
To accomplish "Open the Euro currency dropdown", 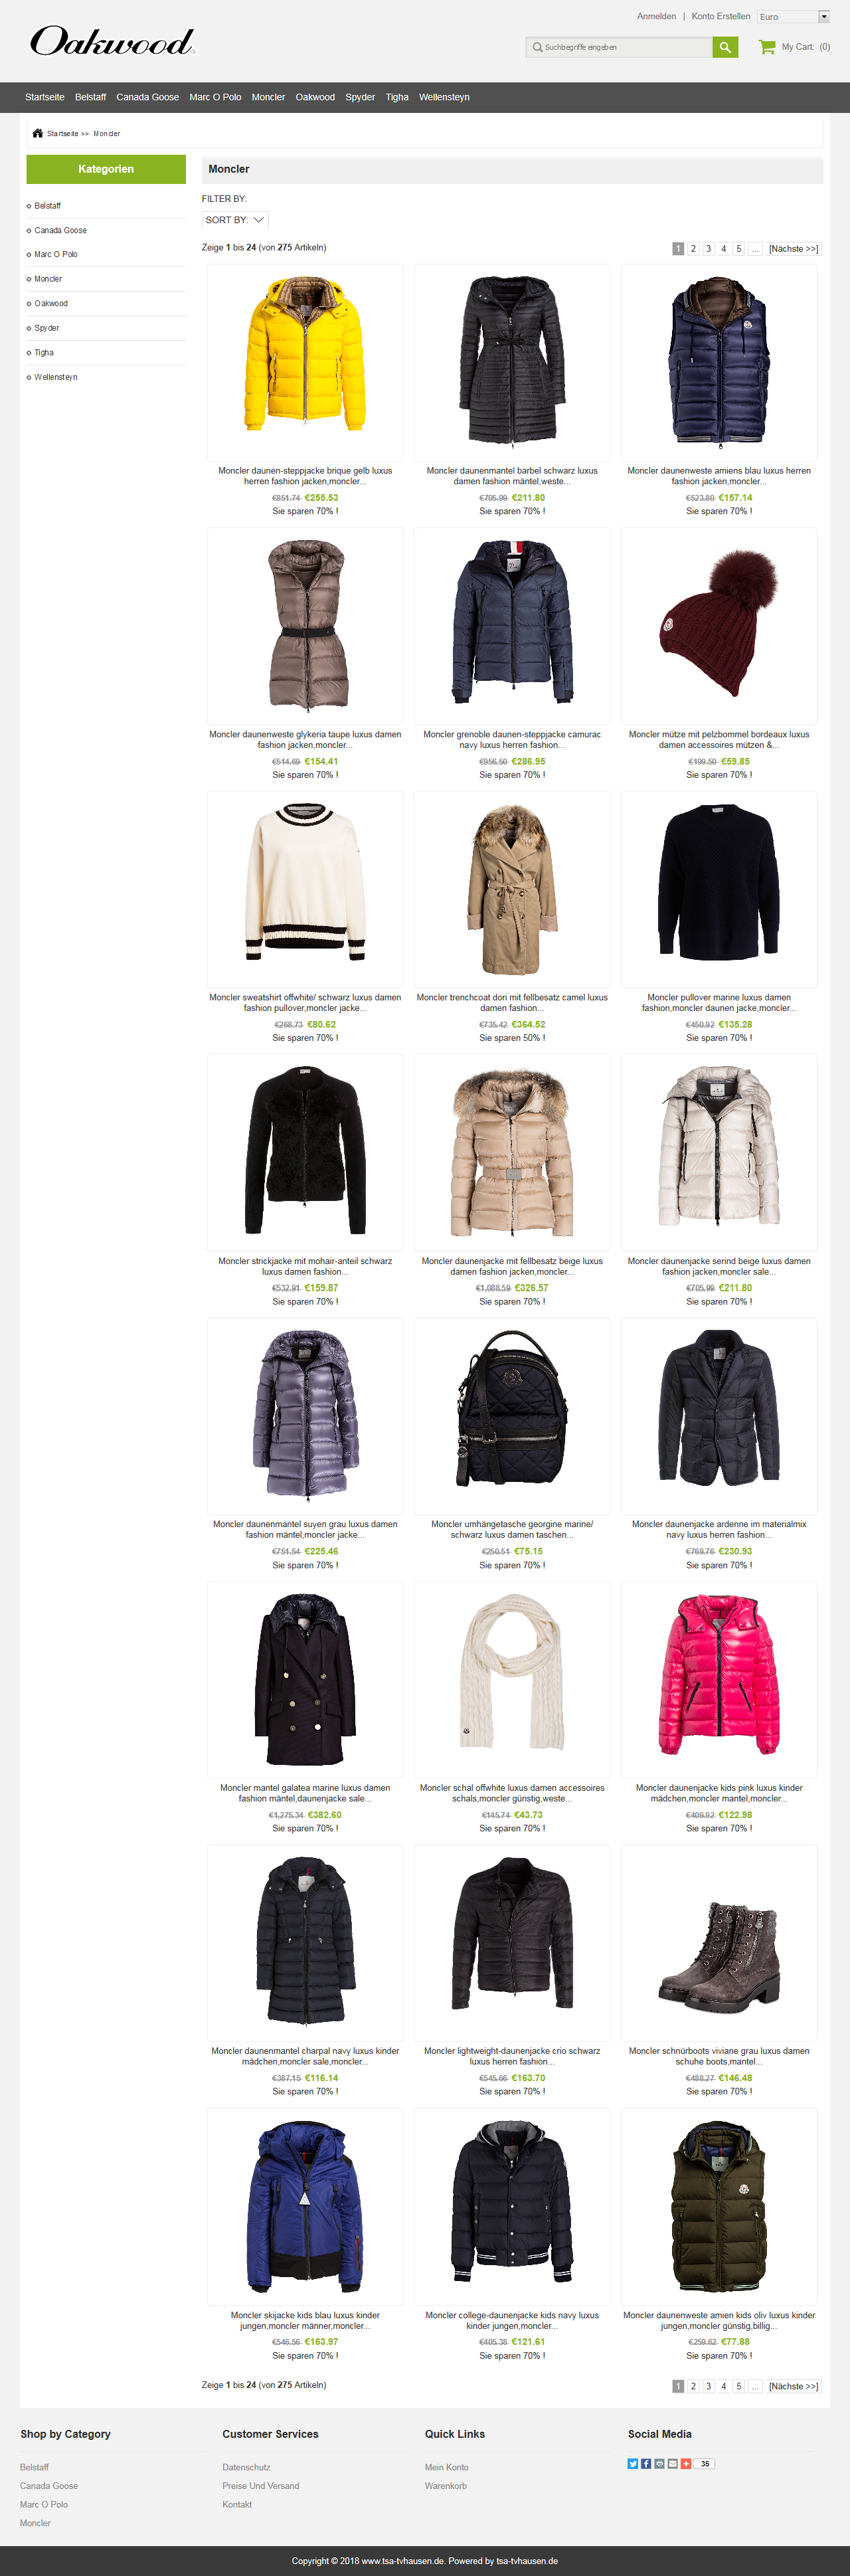I will [x=794, y=17].
